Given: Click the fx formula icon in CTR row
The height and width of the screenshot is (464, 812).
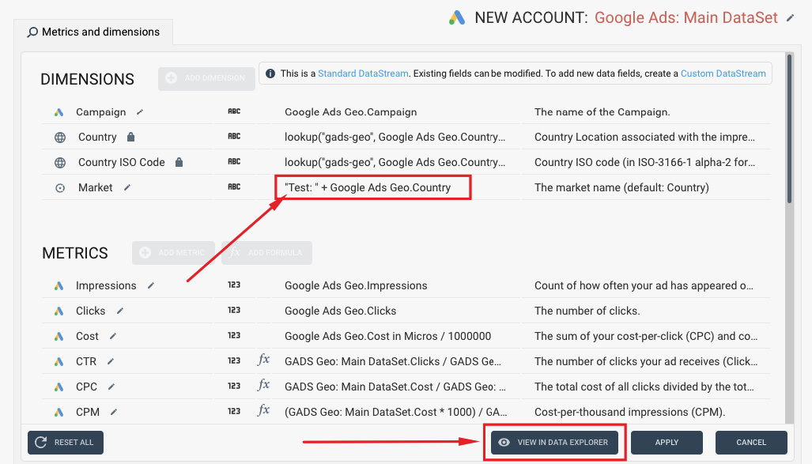Looking at the screenshot, I should (x=263, y=360).
